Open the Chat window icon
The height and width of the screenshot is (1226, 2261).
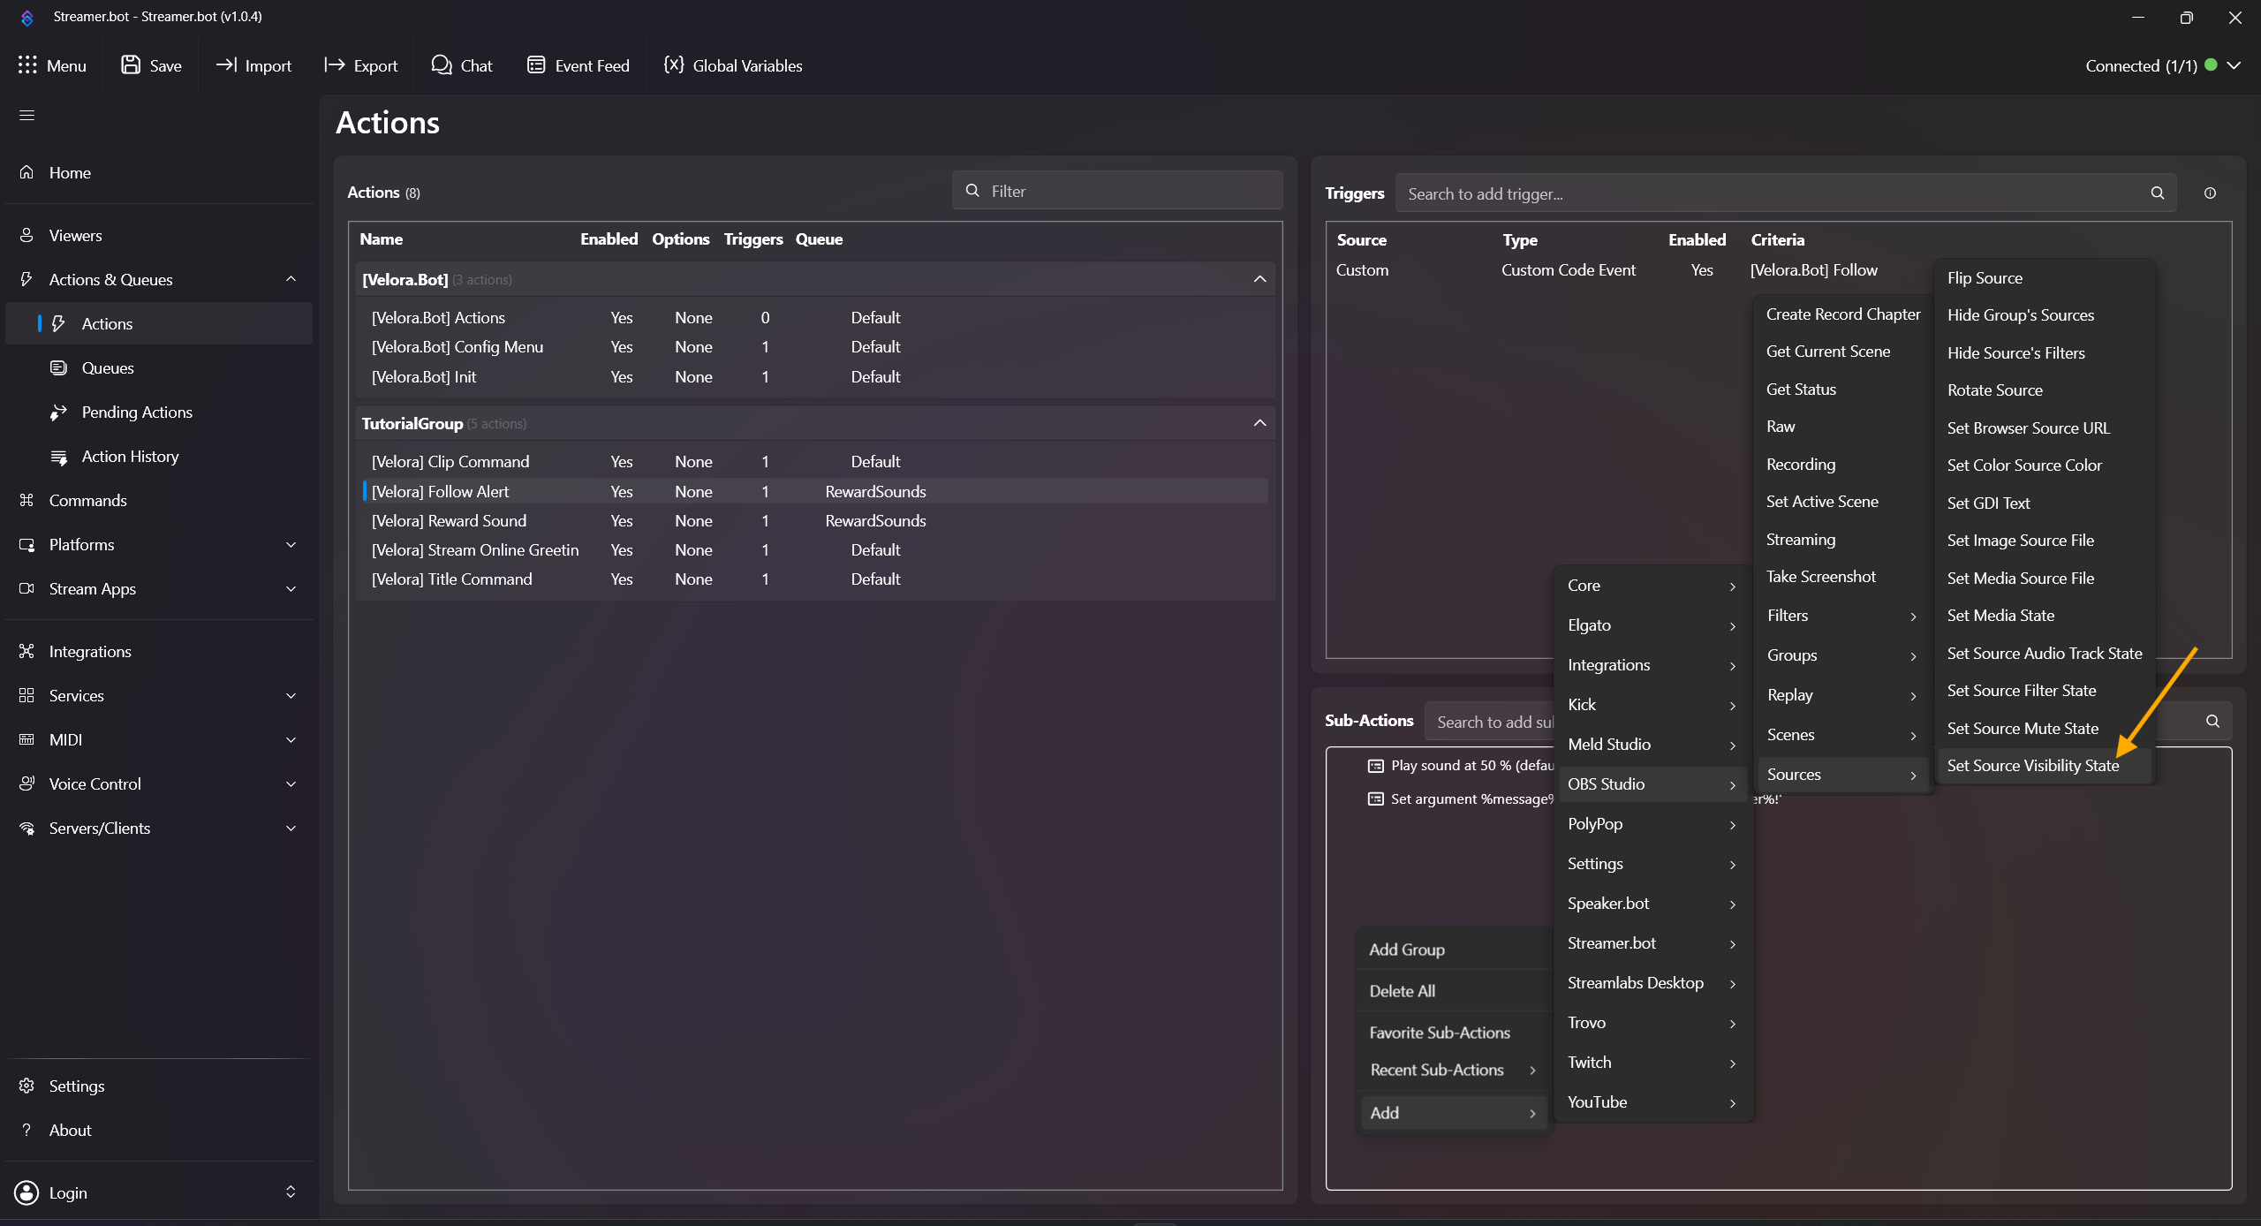(441, 65)
